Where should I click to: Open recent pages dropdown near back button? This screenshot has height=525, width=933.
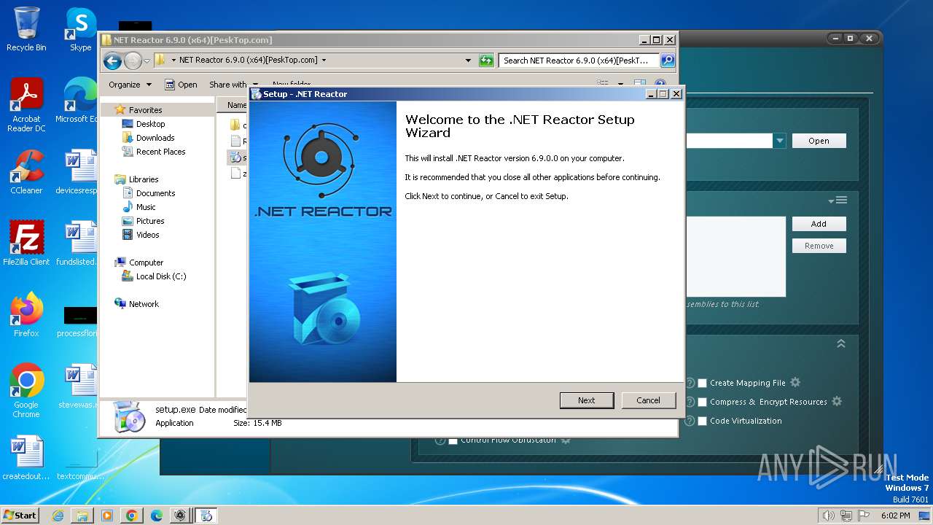[147, 61]
